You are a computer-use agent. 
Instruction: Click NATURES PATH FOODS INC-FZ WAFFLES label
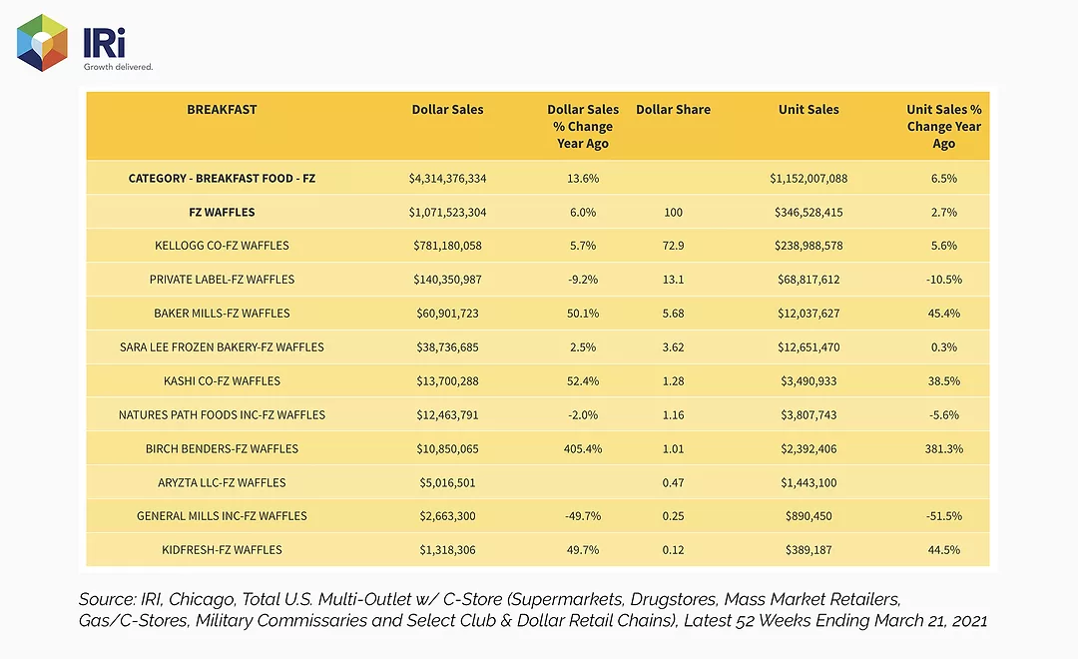[222, 414]
